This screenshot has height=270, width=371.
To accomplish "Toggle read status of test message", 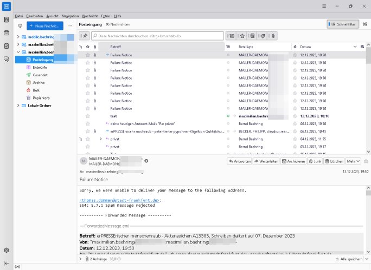I will click(228, 116).
